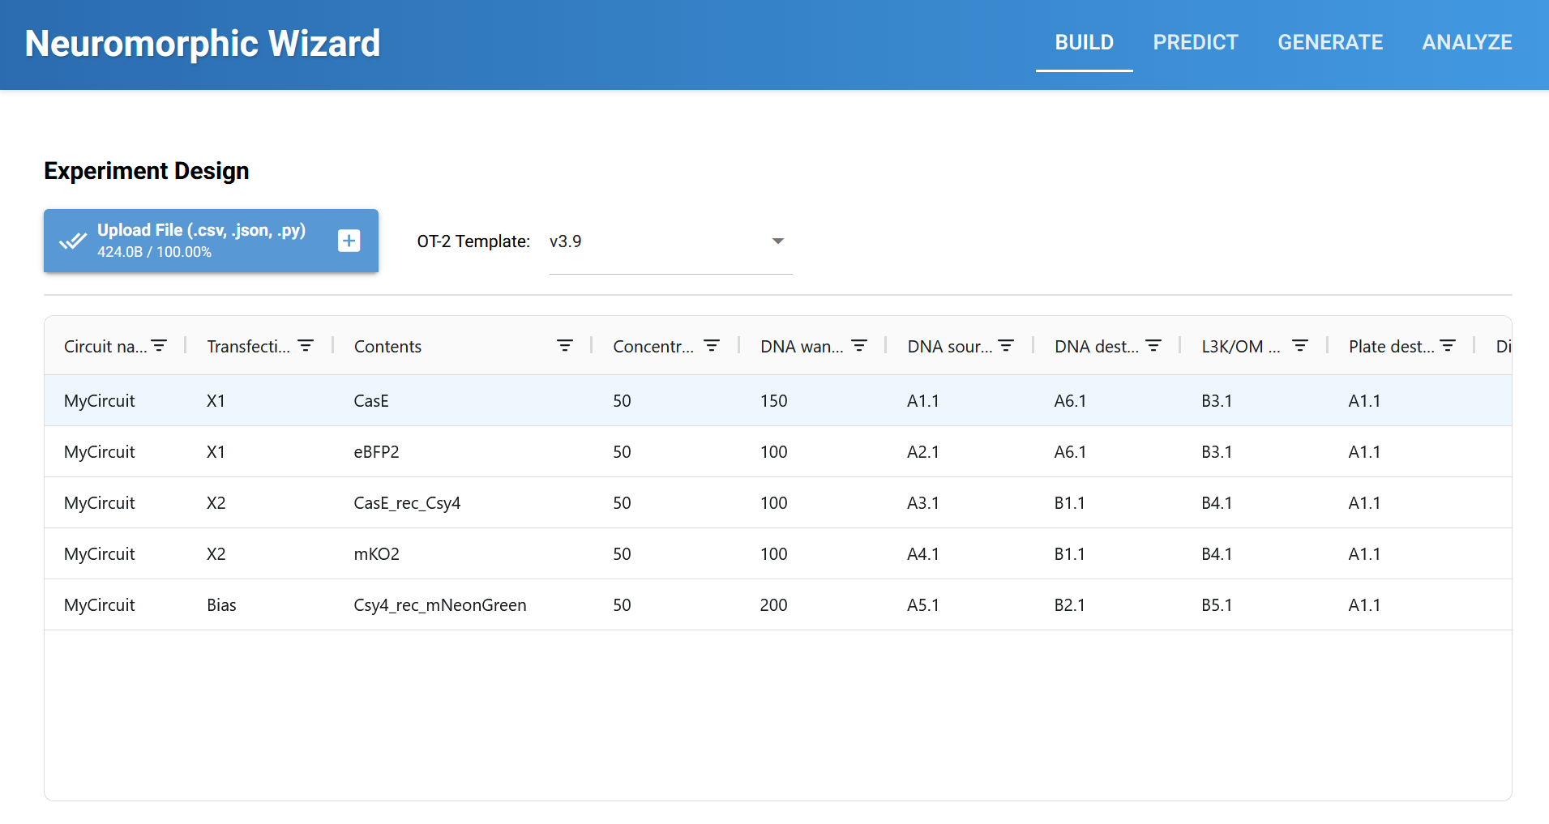
Task: Open filter menu for Circuit name column
Action: click(x=159, y=346)
